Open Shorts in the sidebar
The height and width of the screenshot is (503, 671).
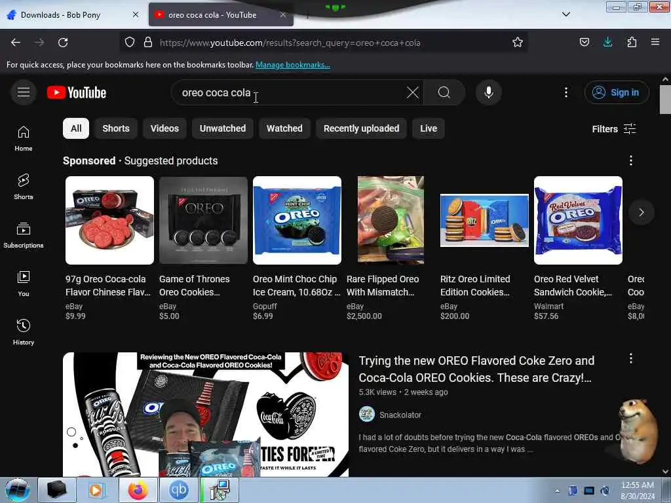24,187
